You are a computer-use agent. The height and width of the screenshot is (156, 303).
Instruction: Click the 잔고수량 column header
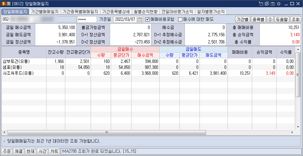(x=56, y=52)
